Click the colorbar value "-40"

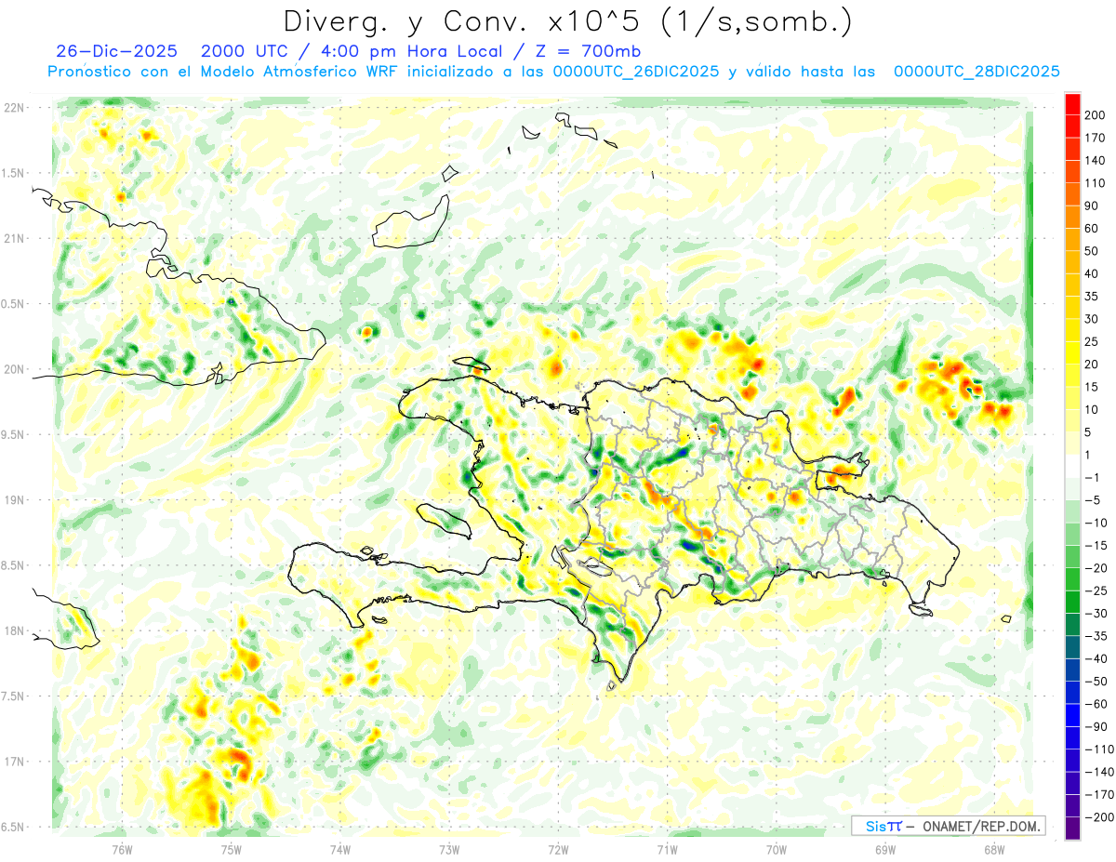pyautogui.click(x=1095, y=658)
